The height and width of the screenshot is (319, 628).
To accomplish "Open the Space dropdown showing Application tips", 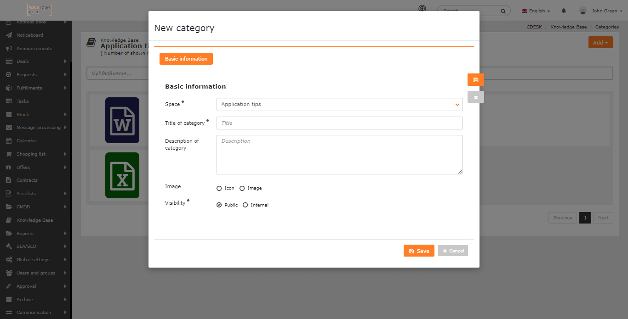I will [339, 104].
